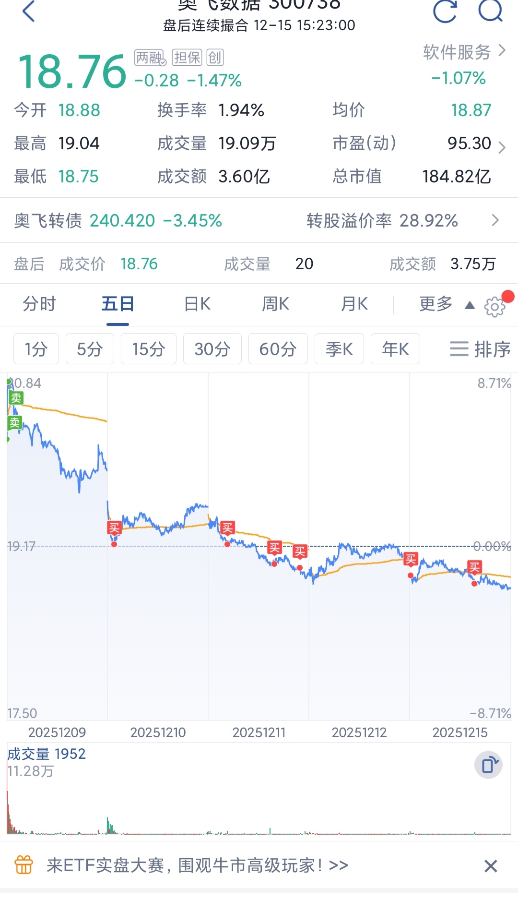Switch to the 分时 tab
518x899 pixels.
[39, 304]
